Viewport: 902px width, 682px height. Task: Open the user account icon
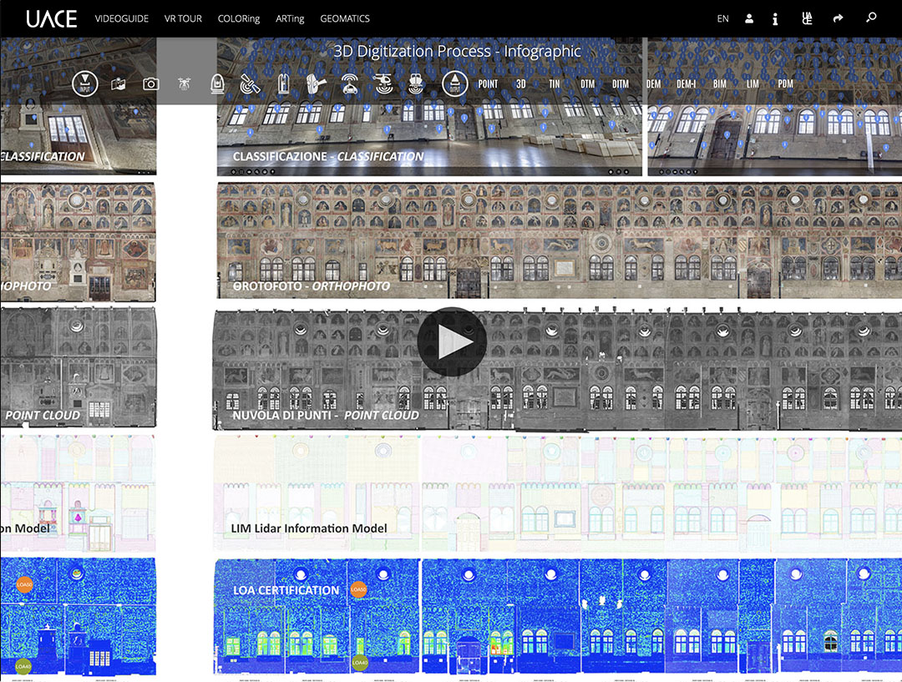(x=749, y=18)
